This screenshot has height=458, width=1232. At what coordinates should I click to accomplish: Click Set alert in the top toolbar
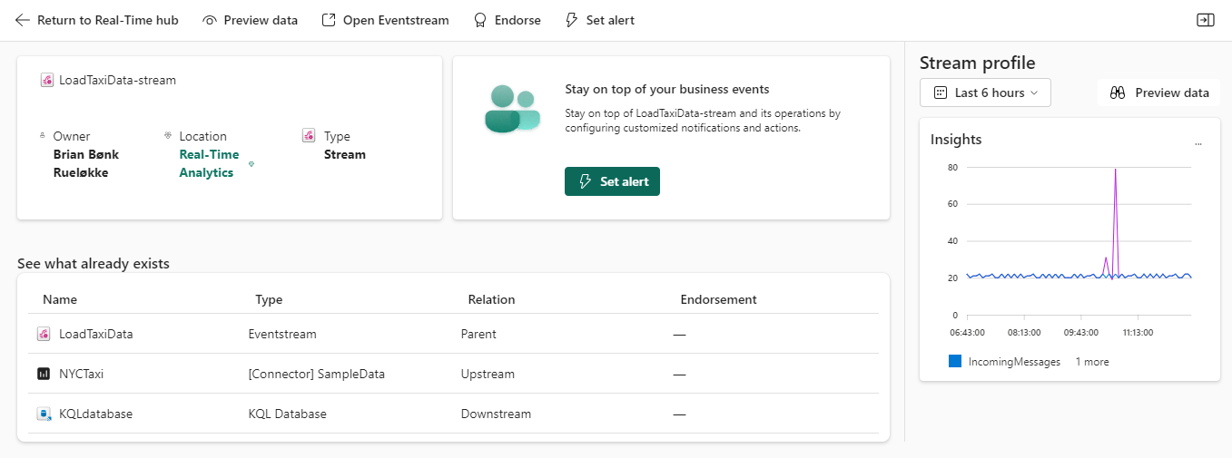pyautogui.click(x=600, y=20)
